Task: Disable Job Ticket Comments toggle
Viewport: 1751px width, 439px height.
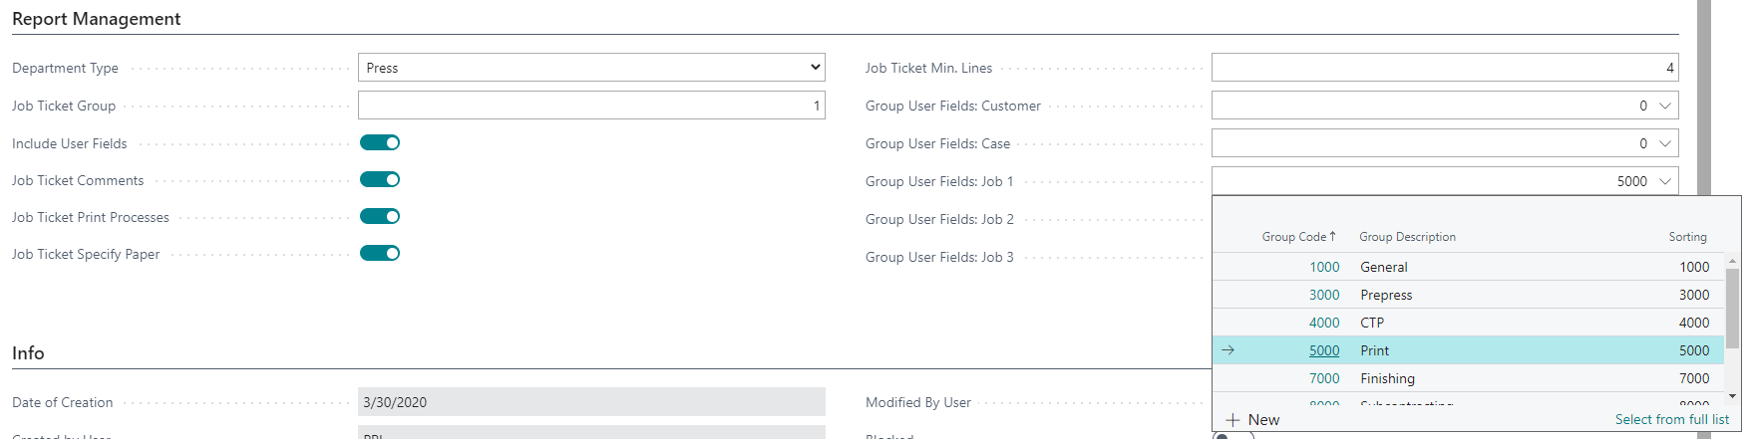Action: coord(380,180)
